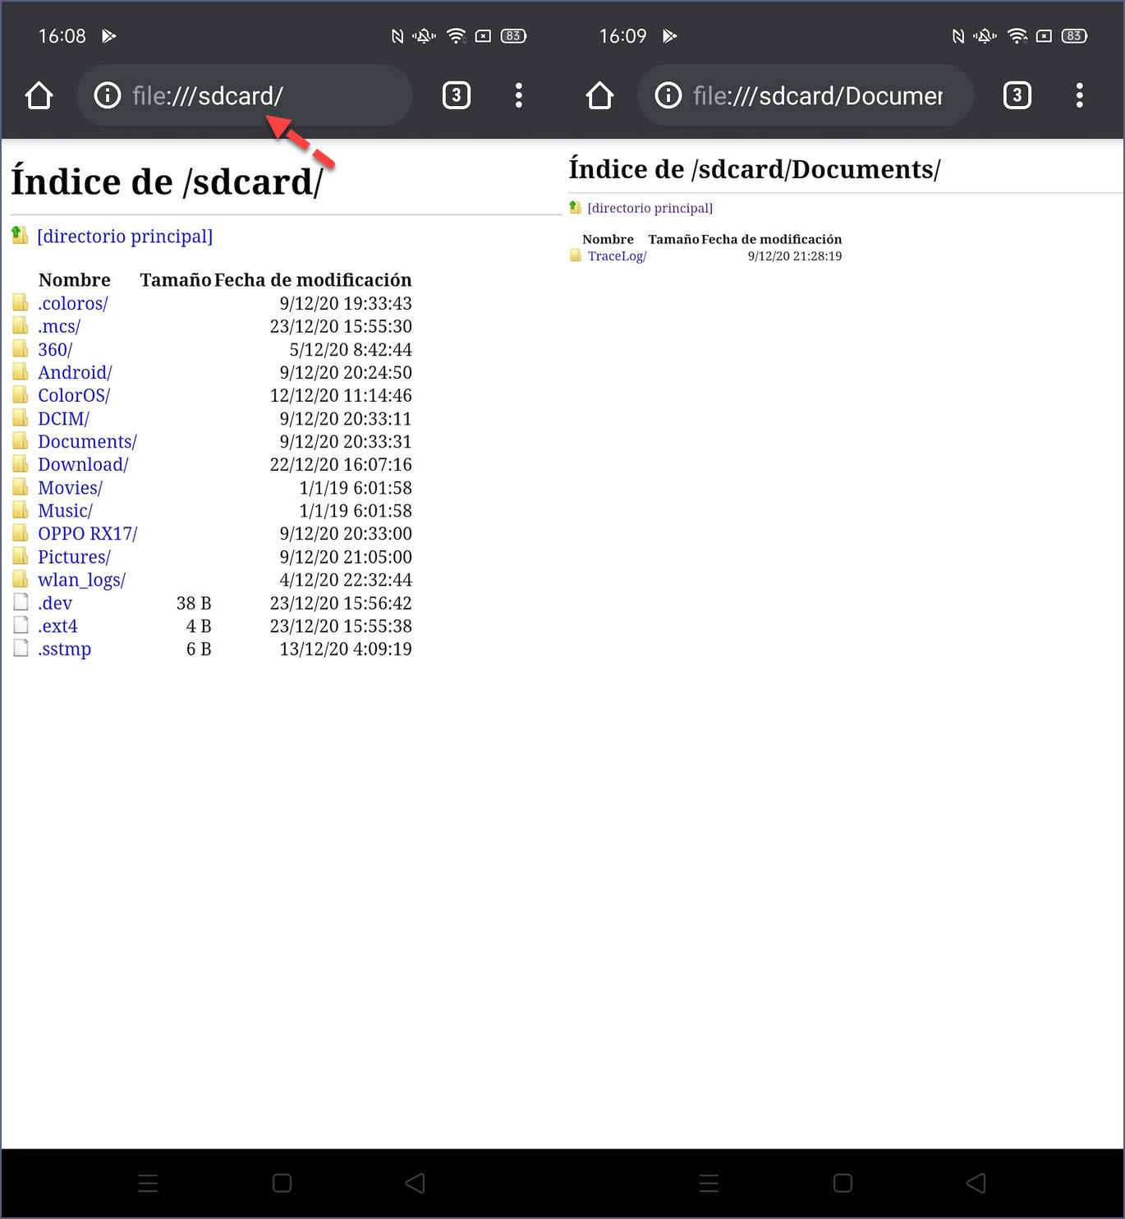Open the wlan_logs/ folder
The width and height of the screenshot is (1125, 1219).
point(81,579)
